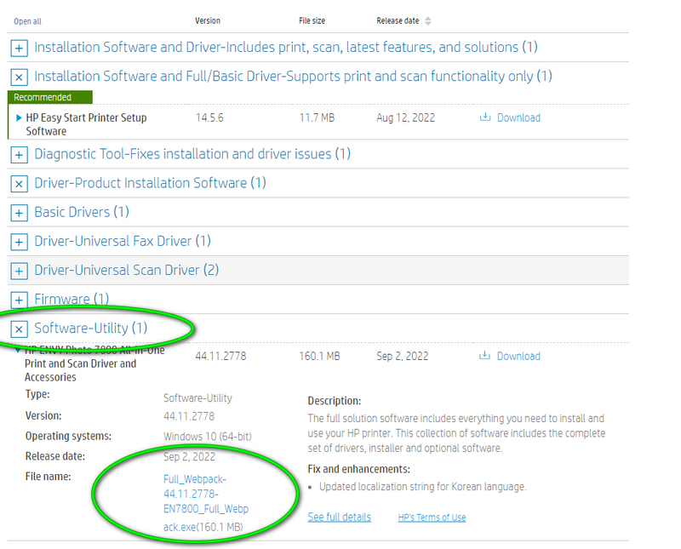
Task: Expand the plus box beside Basic Drivers
Action: click(19, 213)
